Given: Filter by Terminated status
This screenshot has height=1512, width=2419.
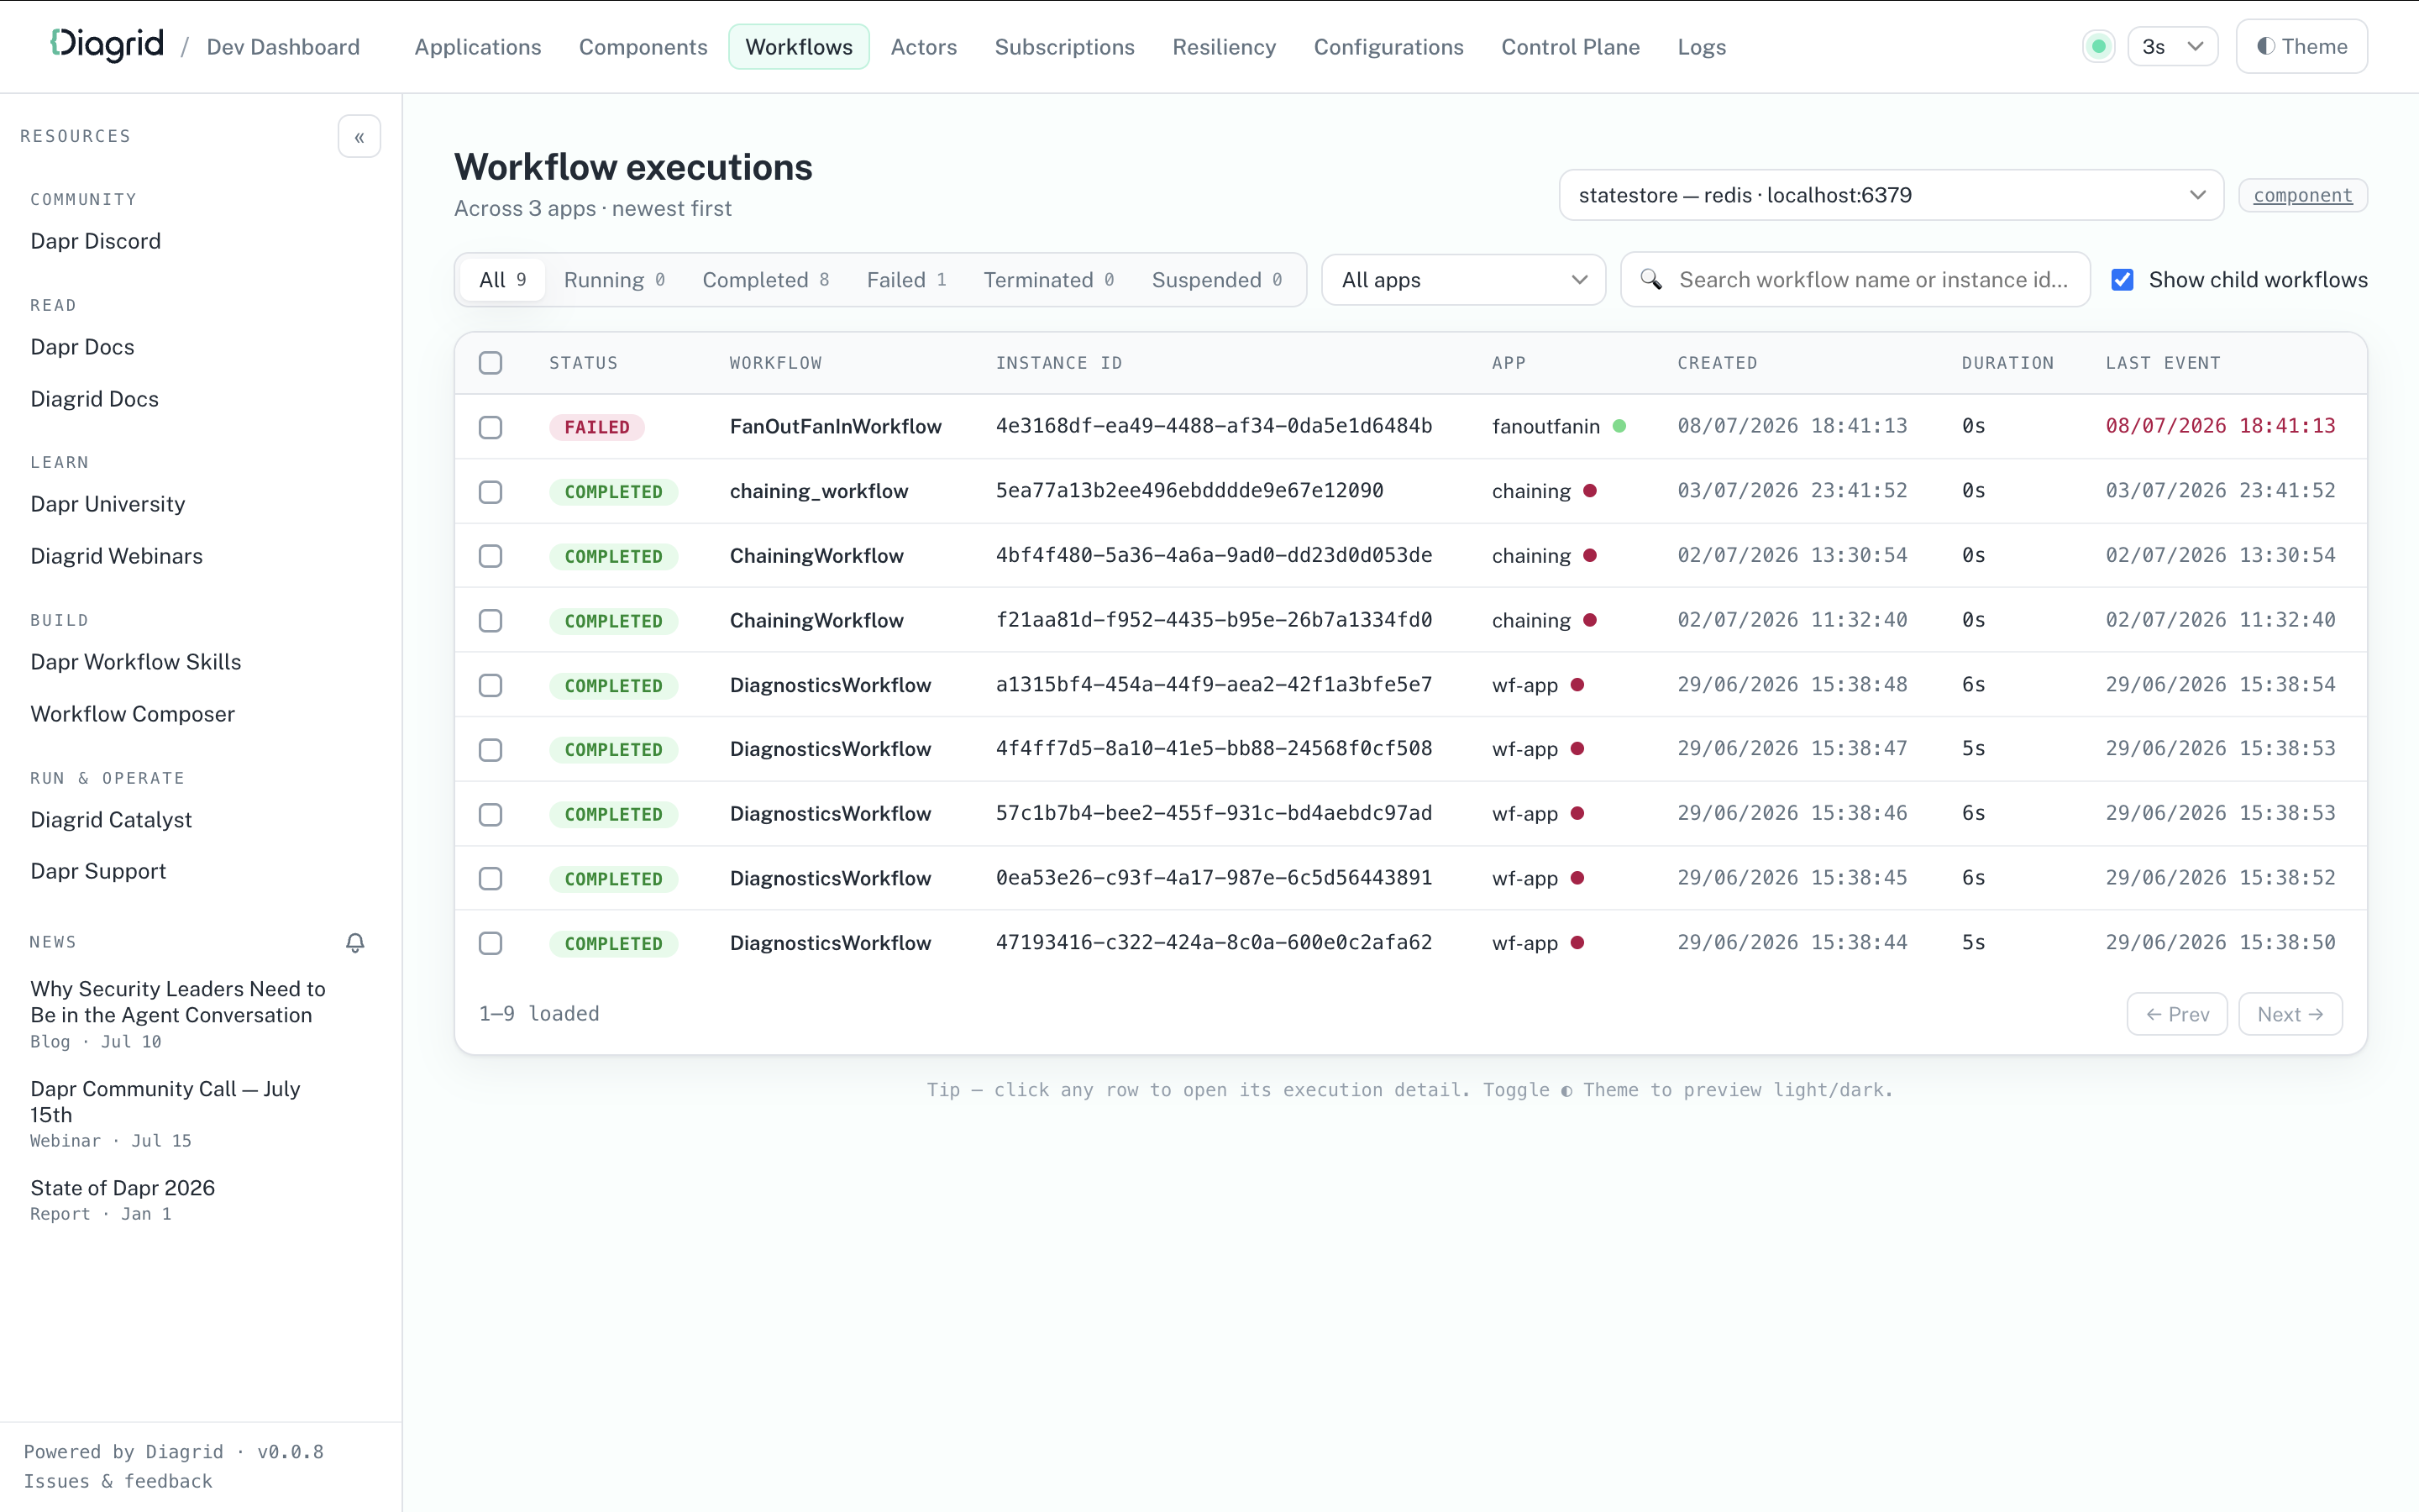Looking at the screenshot, I should coord(1048,280).
